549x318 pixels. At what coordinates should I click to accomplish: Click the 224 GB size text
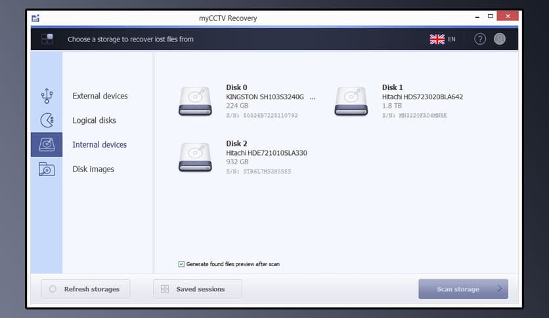pos(237,106)
